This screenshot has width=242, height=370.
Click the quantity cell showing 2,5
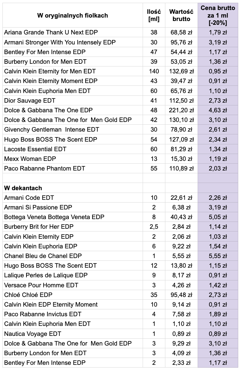(154, 227)
